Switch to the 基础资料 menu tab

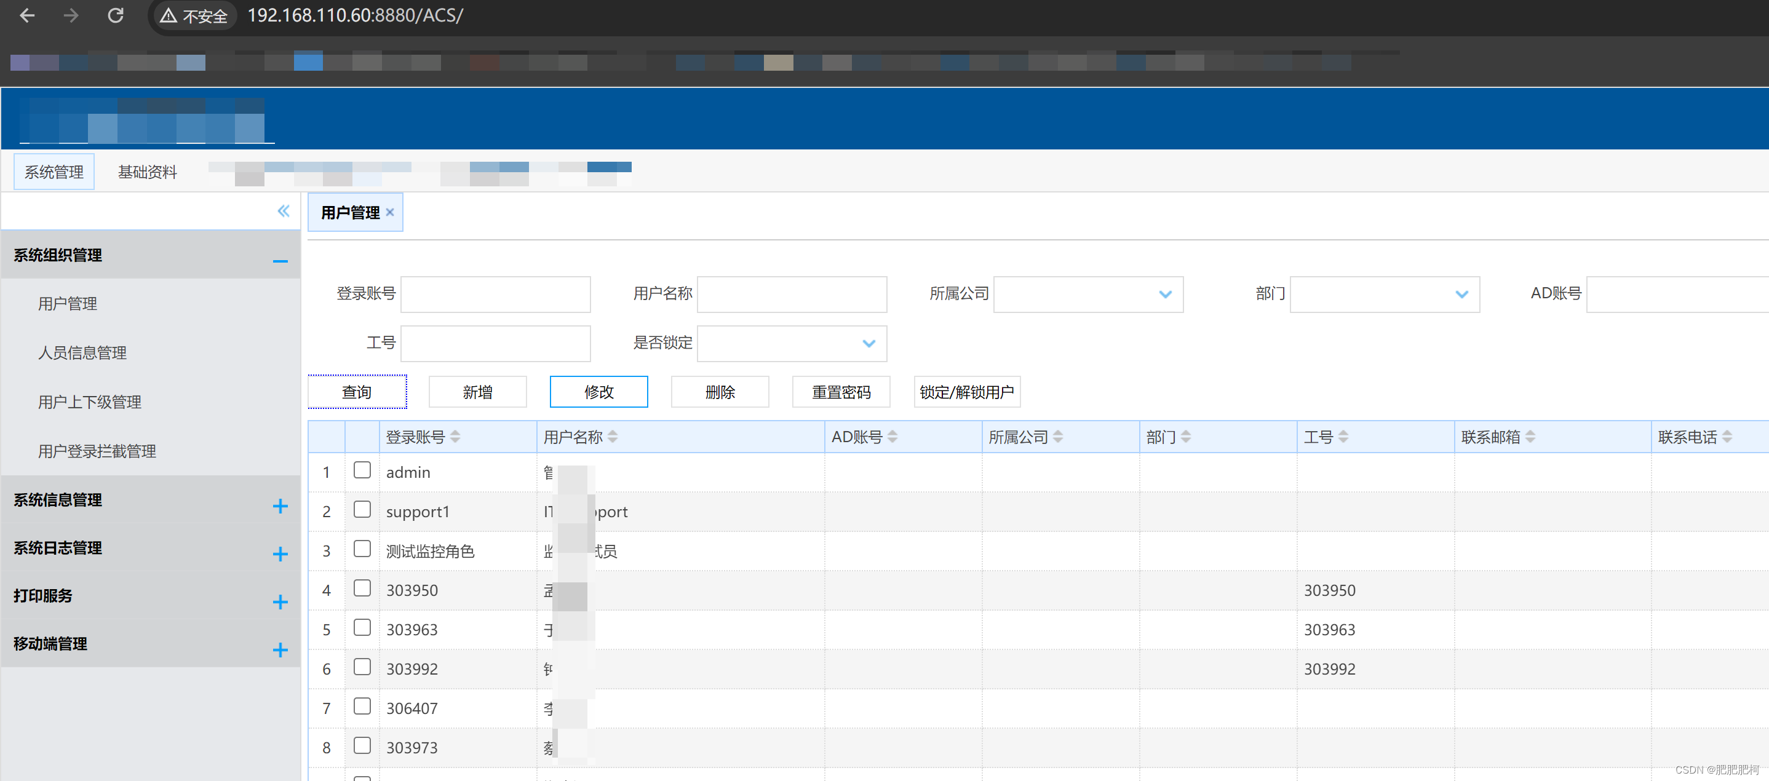tap(148, 172)
